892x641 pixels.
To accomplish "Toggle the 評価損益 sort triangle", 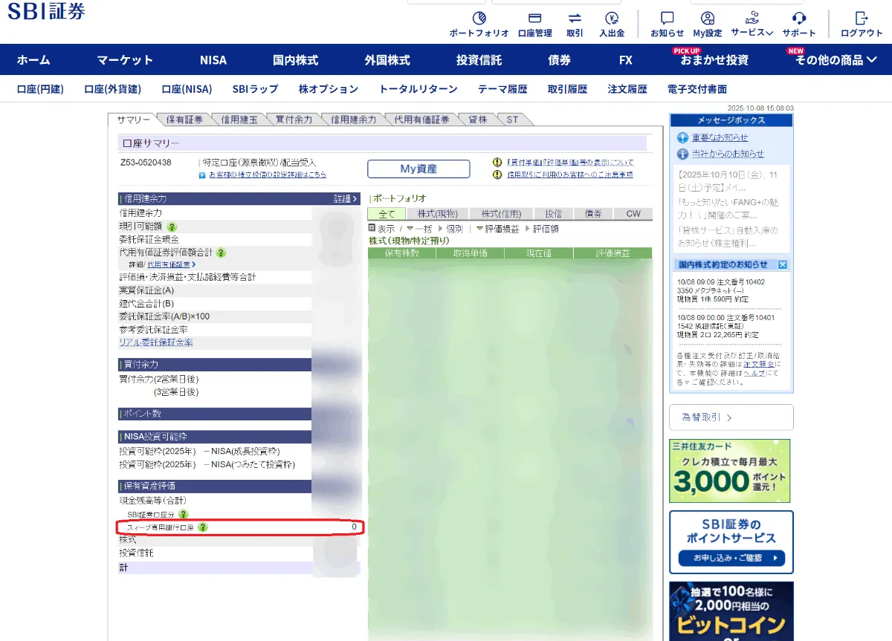I will (479, 229).
